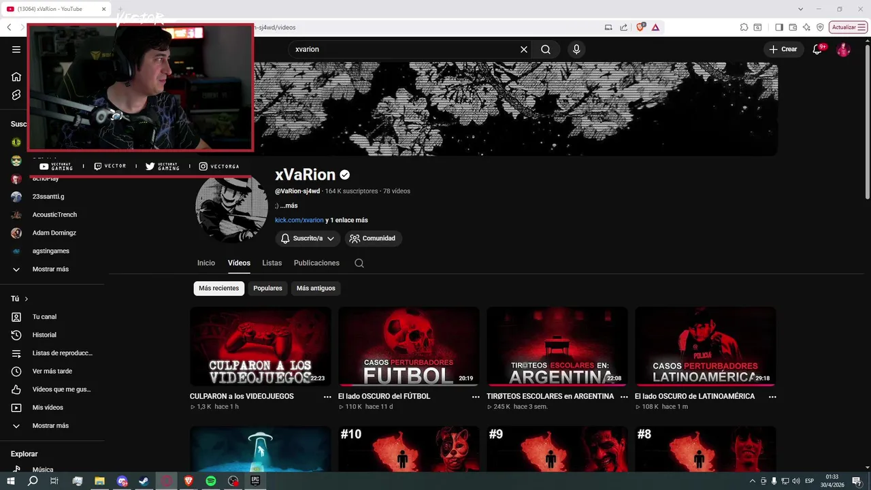Start voice search with the microphone
Image resolution: width=871 pixels, height=490 pixels.
(576, 49)
